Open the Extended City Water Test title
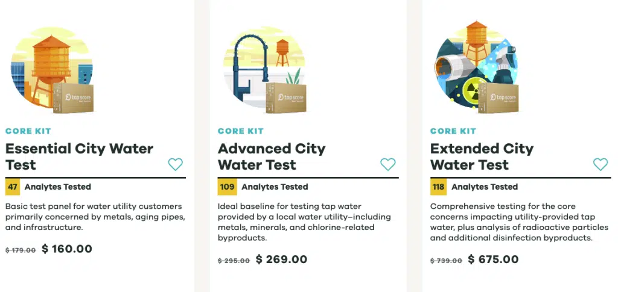 coord(482,157)
